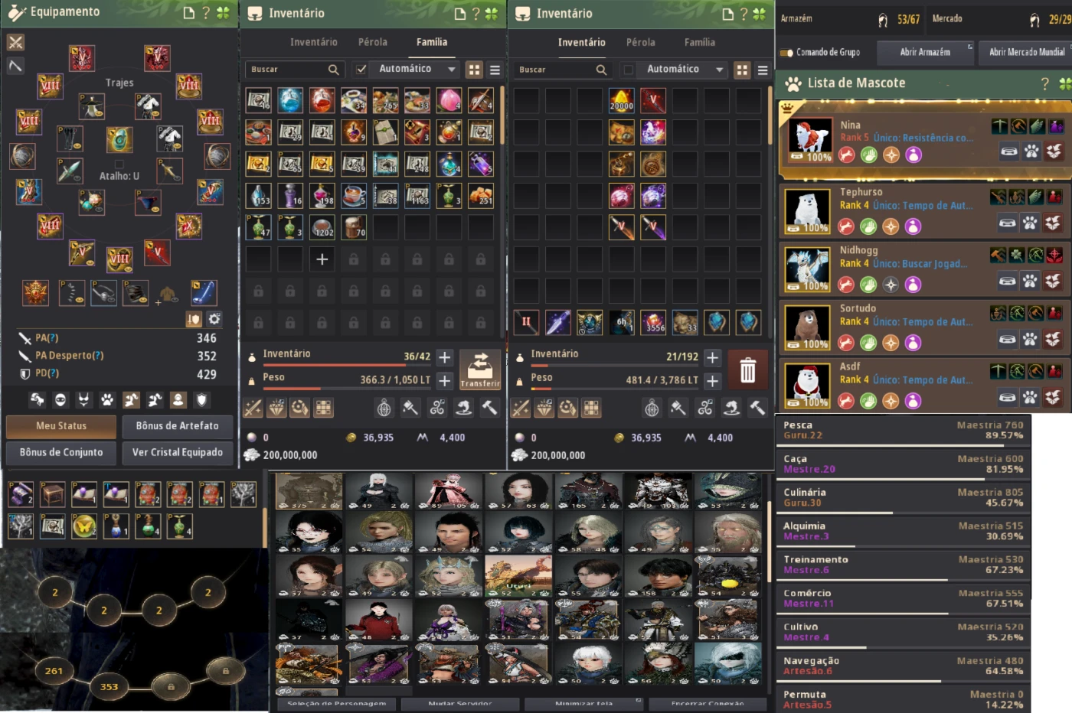Click the unpack box icon for Nidhogg
1072x713 pixels.
click(1054, 282)
